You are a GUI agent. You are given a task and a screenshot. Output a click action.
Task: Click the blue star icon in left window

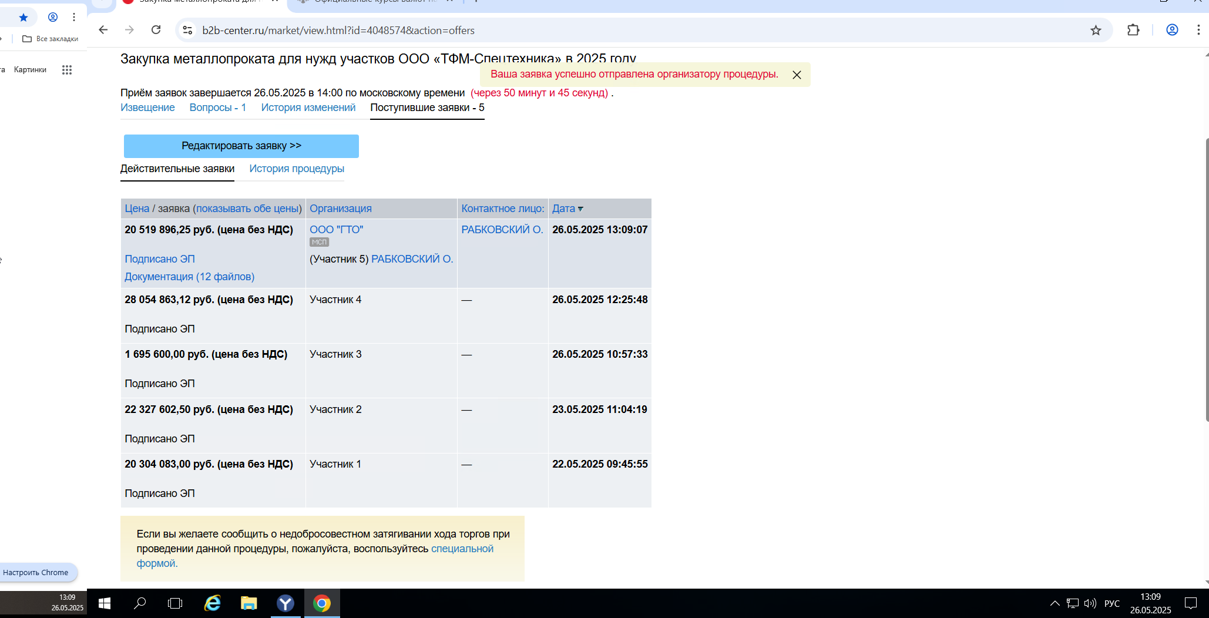pos(23,18)
